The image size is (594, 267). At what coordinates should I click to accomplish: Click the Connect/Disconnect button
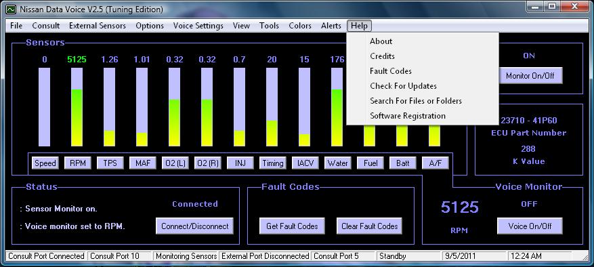194,226
